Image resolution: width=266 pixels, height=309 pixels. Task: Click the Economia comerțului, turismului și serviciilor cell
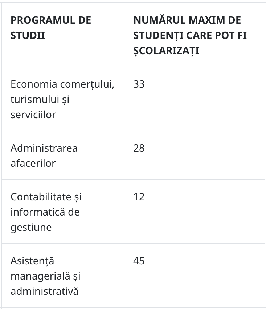click(x=63, y=99)
